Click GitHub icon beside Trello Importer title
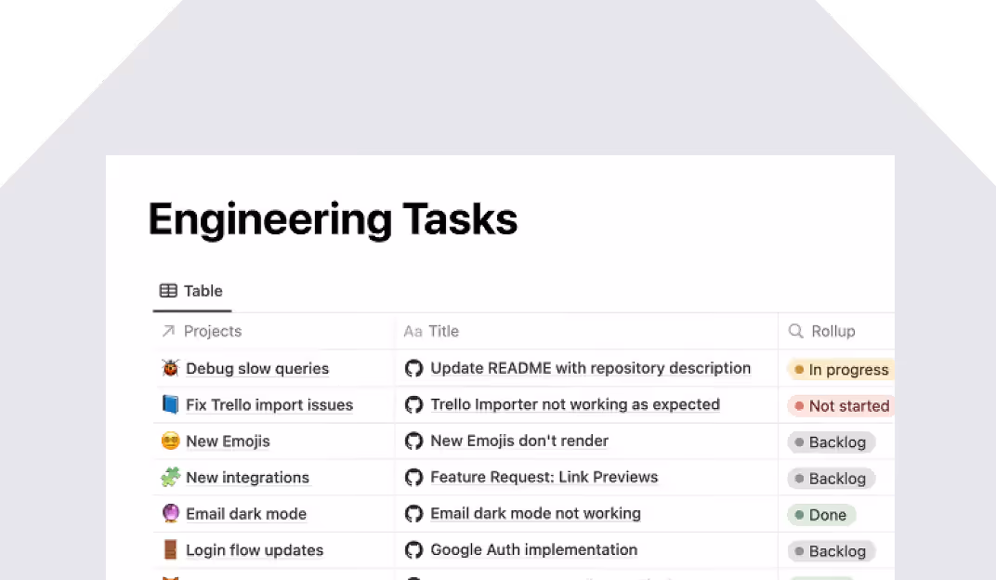This screenshot has width=996, height=580. [414, 404]
